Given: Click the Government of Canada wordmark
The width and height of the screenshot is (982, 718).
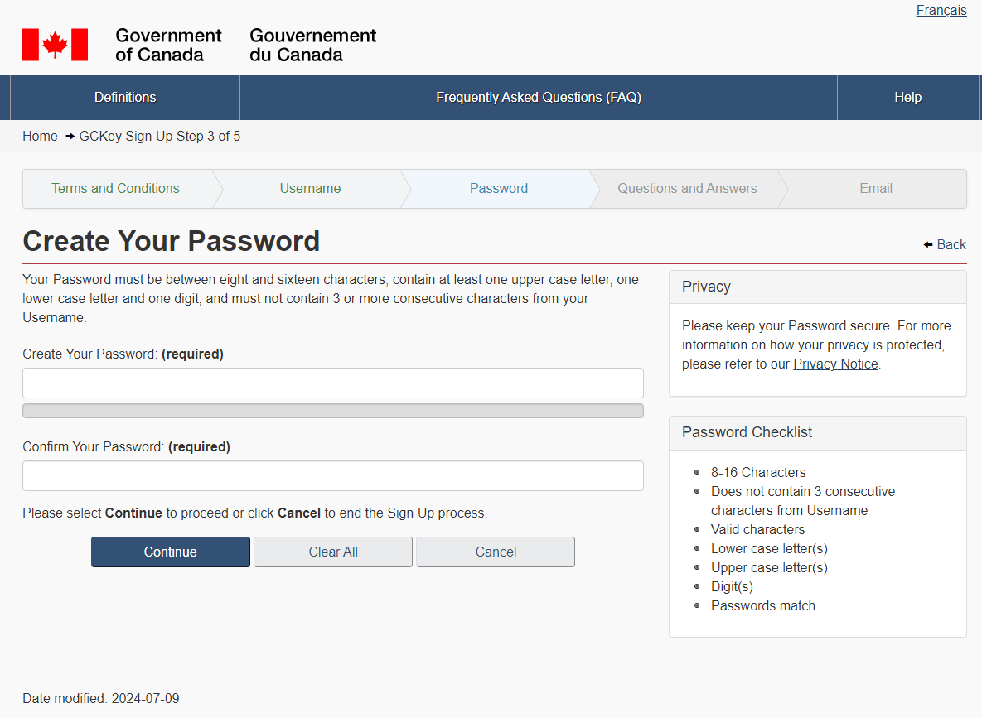Looking at the screenshot, I should tap(168, 46).
